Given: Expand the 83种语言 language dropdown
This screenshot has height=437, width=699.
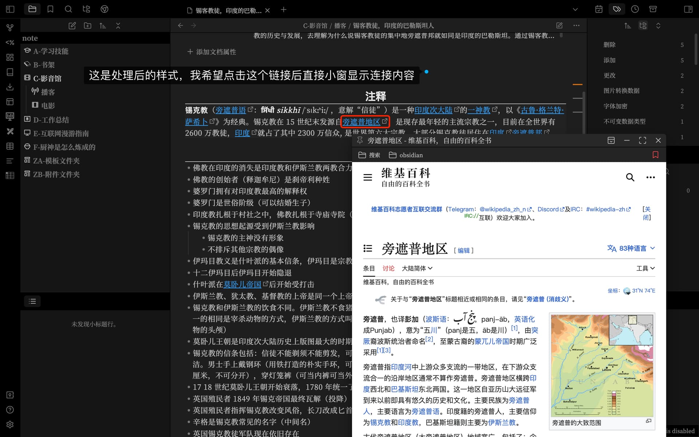Looking at the screenshot, I should tap(631, 248).
